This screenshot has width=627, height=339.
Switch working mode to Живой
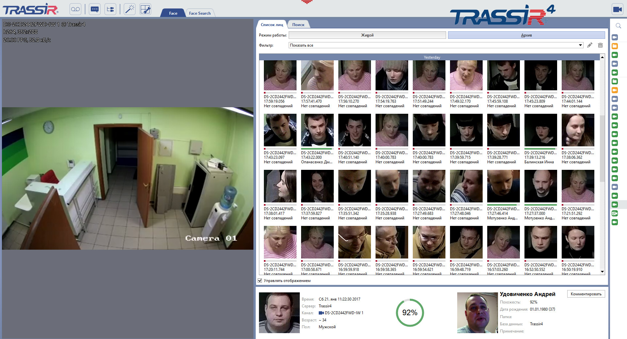pos(367,35)
